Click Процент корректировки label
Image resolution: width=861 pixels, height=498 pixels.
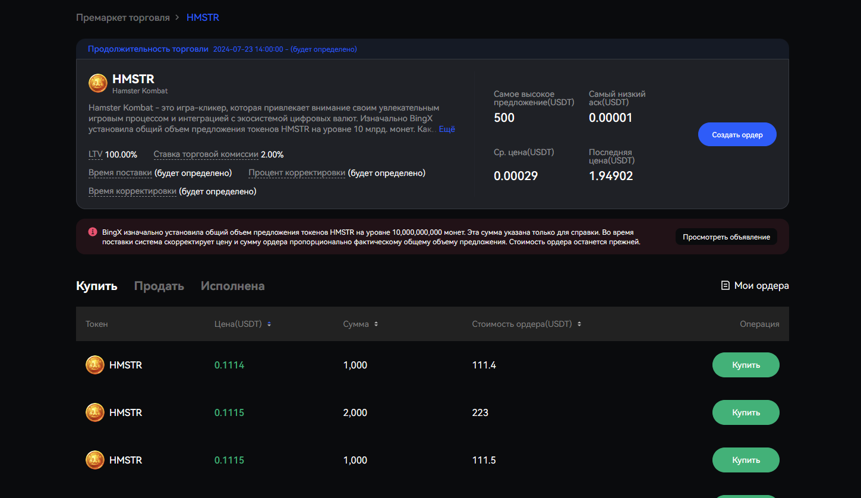[297, 173]
